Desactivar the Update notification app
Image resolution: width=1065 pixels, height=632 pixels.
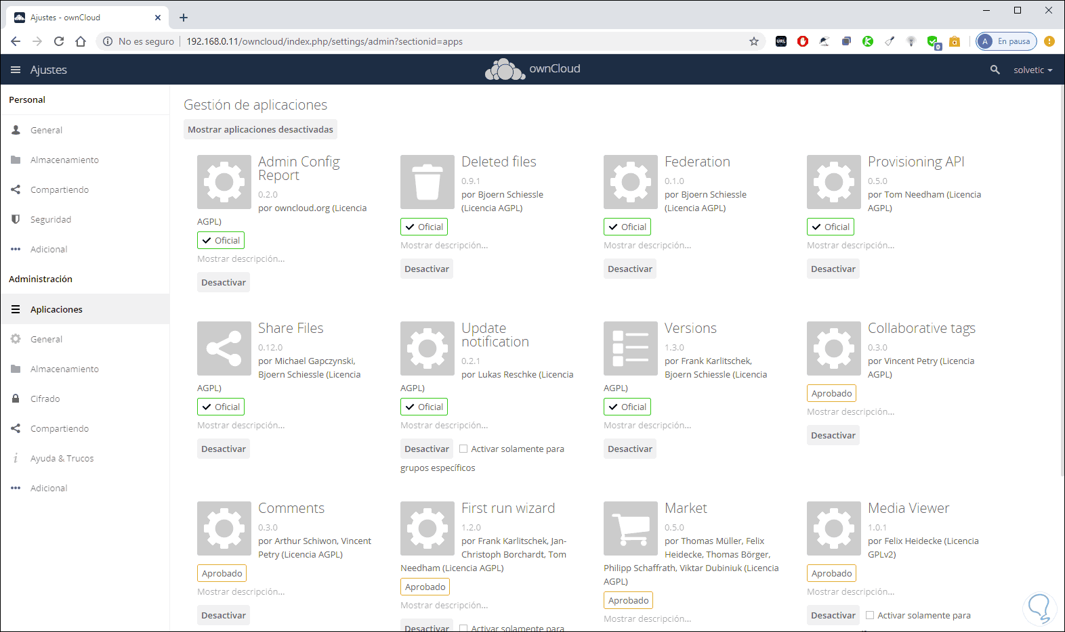pos(427,449)
